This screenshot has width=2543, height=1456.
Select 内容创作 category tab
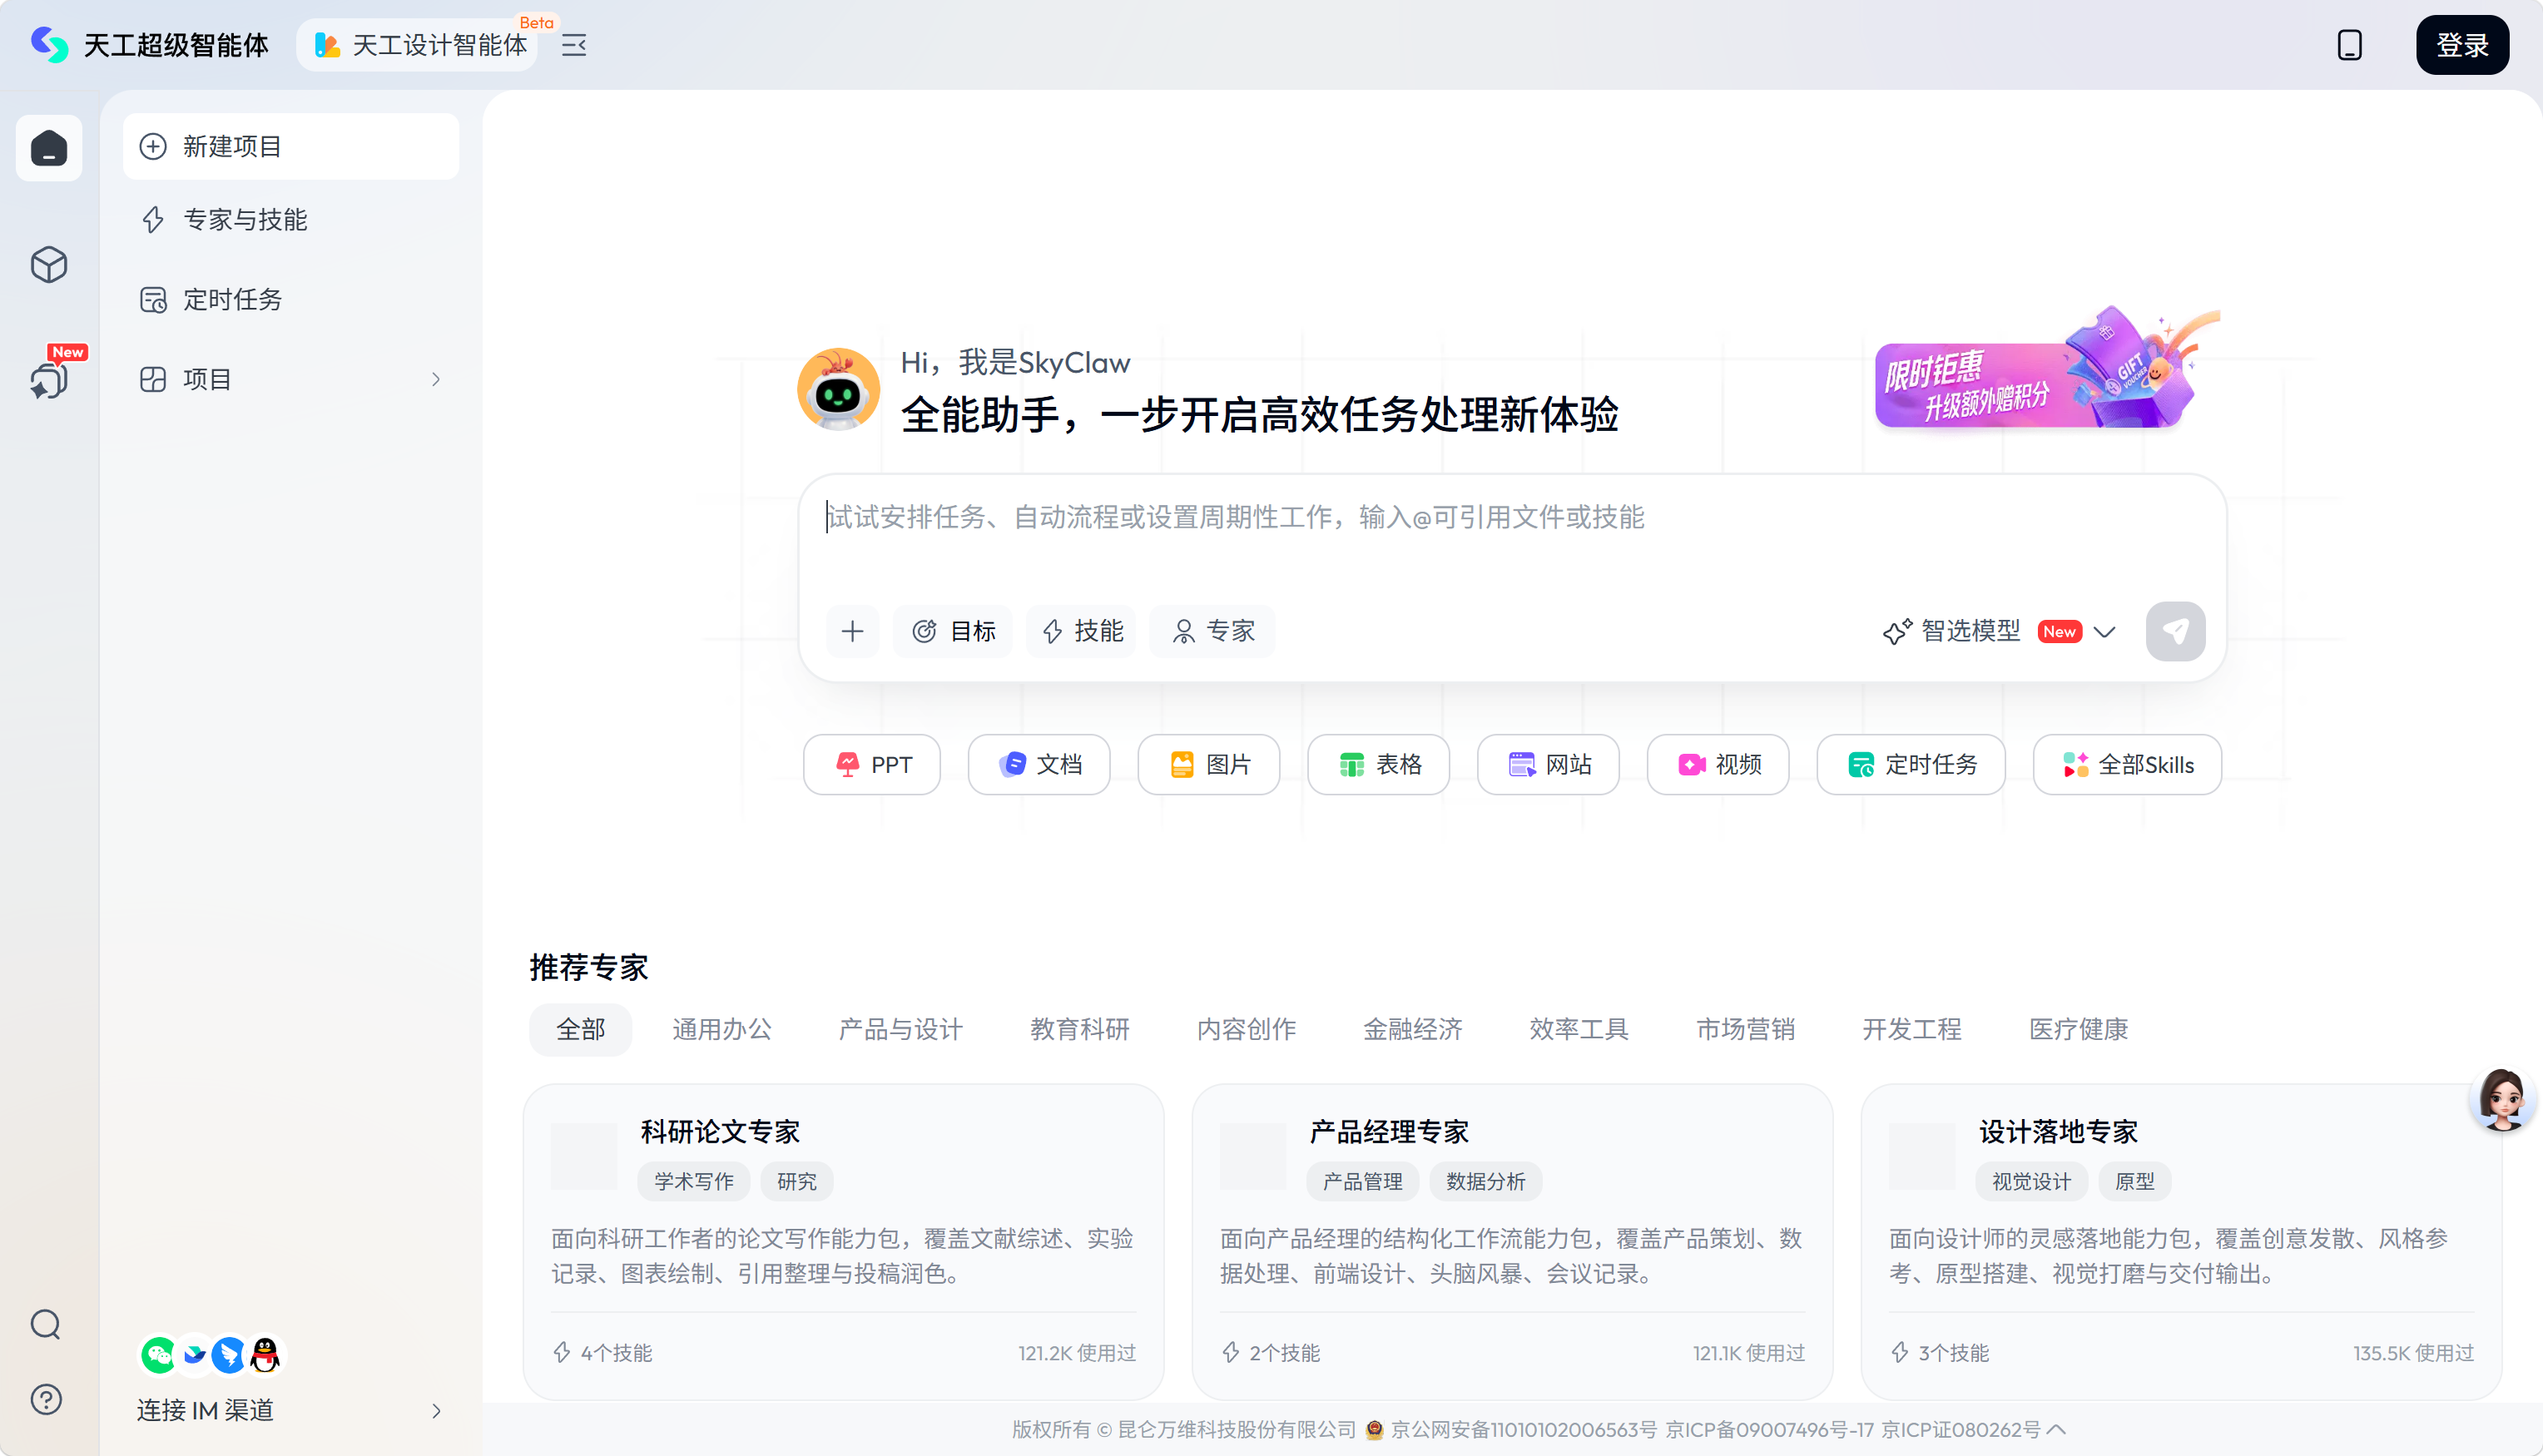(1247, 1028)
